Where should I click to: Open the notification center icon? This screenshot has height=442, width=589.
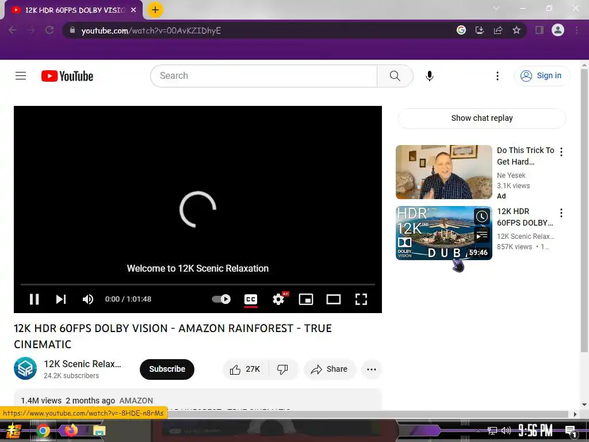pos(571,431)
